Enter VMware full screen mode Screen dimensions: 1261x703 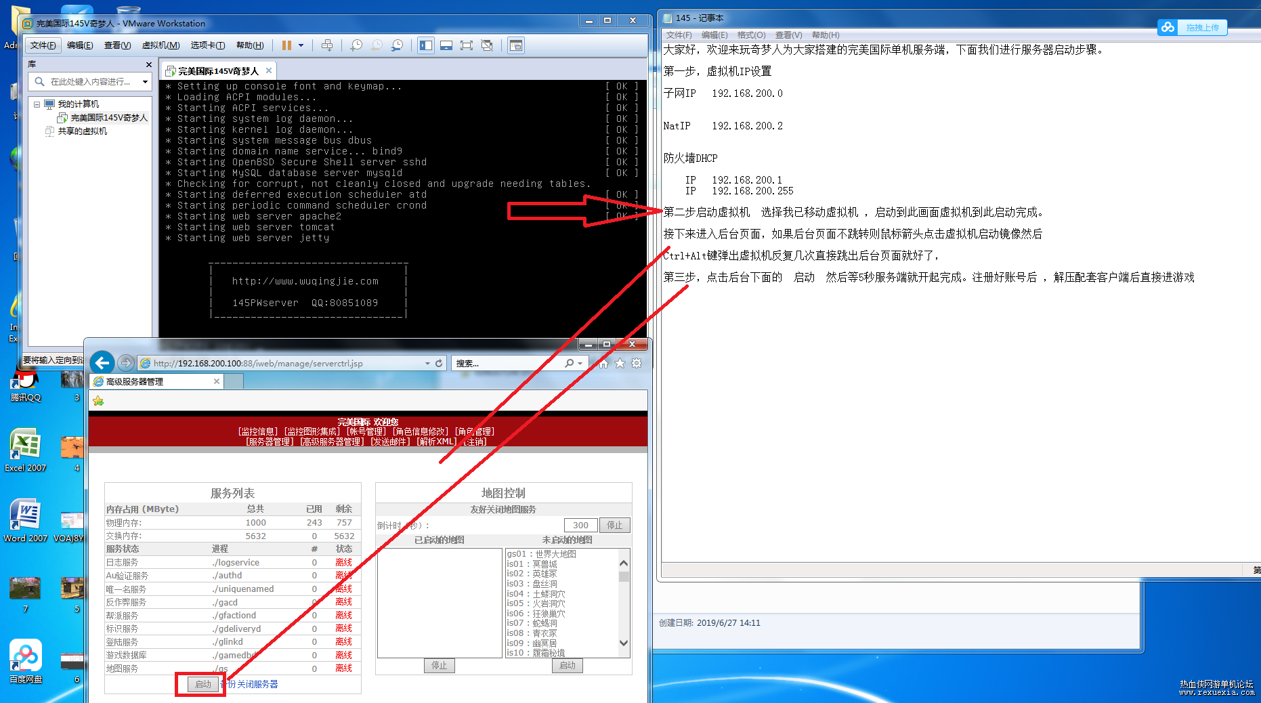coord(467,45)
